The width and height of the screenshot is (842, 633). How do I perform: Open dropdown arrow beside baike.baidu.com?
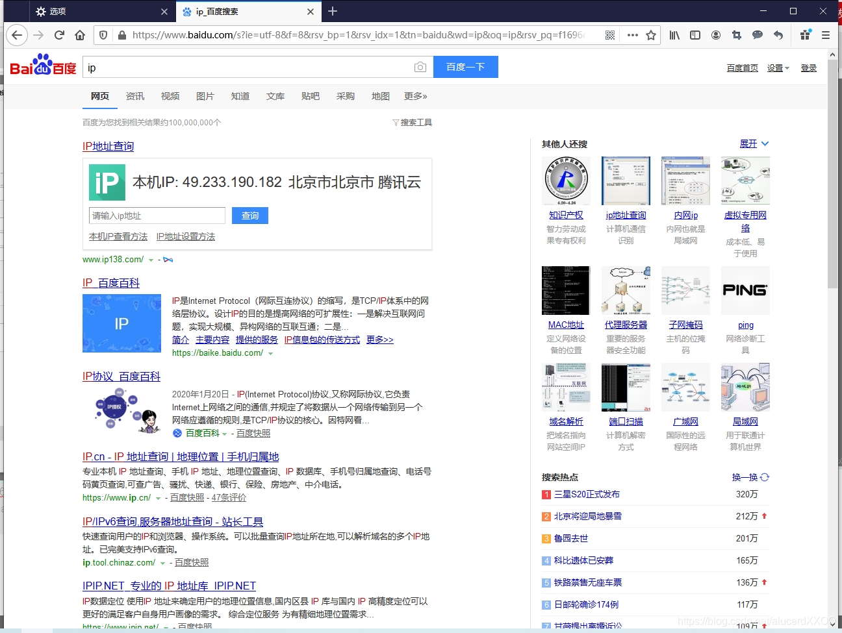pyautogui.click(x=270, y=354)
